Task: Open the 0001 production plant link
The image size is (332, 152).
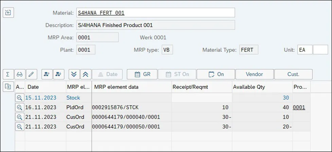Action: (299, 108)
